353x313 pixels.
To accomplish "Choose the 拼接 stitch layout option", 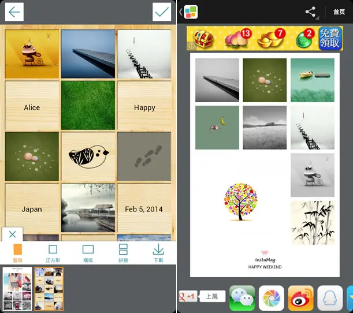I will 123,254.
